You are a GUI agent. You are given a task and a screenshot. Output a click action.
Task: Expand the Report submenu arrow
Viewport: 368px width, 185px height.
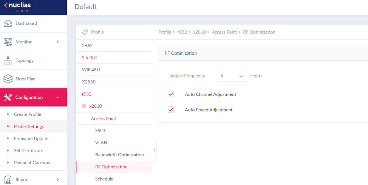[58, 180]
